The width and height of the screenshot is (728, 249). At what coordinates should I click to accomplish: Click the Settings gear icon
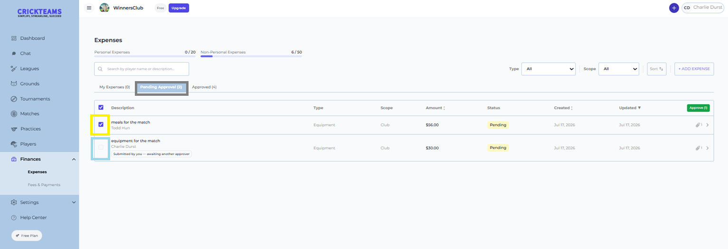(x=14, y=203)
